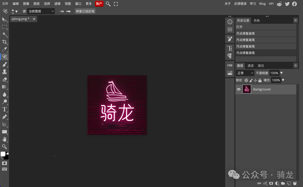
Task: Toggle lock image pixels brush icon
Action: pos(251,80)
